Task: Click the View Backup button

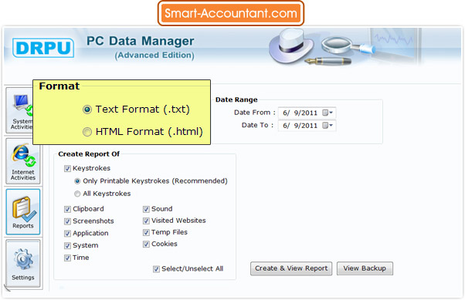Action: pos(365,268)
